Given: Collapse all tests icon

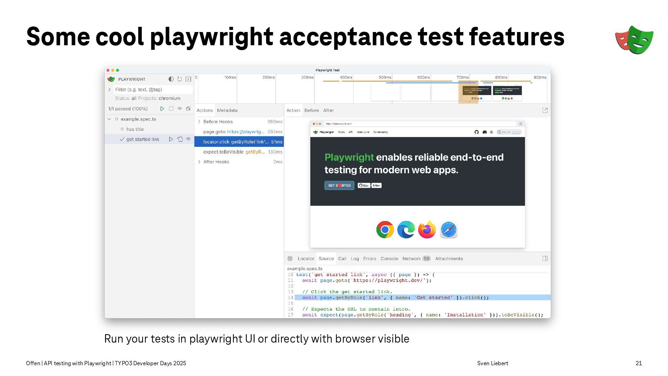Looking at the screenshot, I should pyautogui.click(x=188, y=109).
